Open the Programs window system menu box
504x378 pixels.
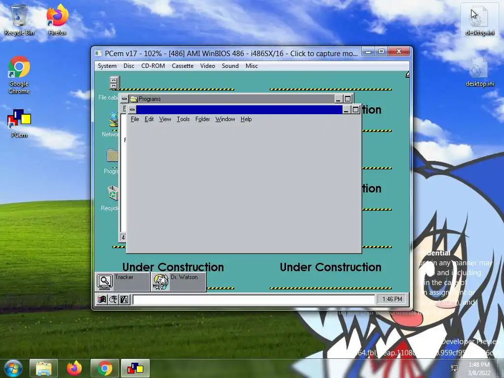tap(124, 98)
